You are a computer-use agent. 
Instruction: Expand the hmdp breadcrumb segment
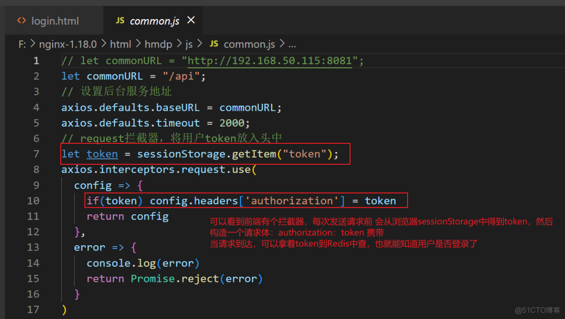coord(158,44)
